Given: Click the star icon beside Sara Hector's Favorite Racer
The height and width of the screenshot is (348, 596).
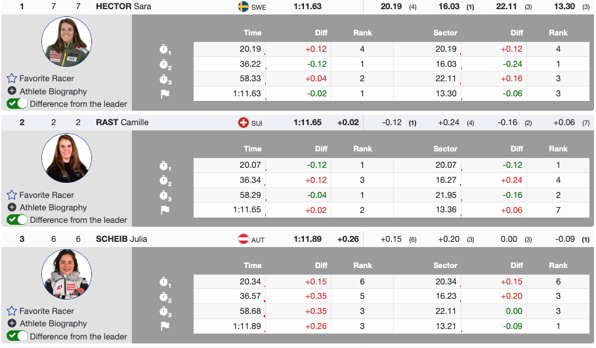Looking at the screenshot, I should point(12,78).
